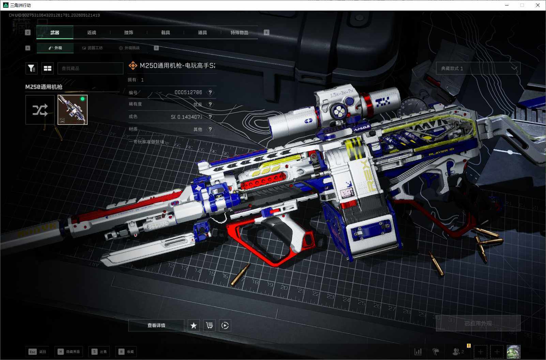Favorite this skin with the star icon
Image resolution: width=546 pixels, height=360 pixels.
(x=194, y=325)
